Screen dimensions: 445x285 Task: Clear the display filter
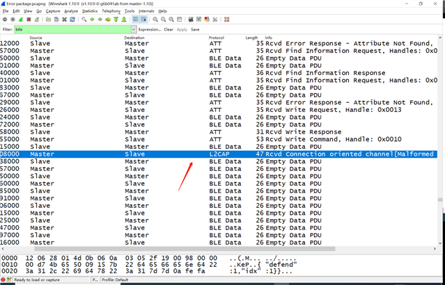click(169, 29)
